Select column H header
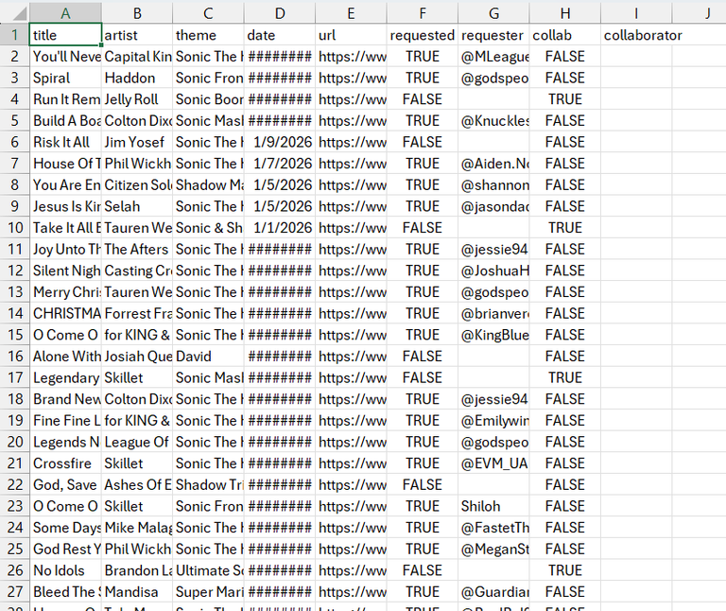 click(565, 13)
